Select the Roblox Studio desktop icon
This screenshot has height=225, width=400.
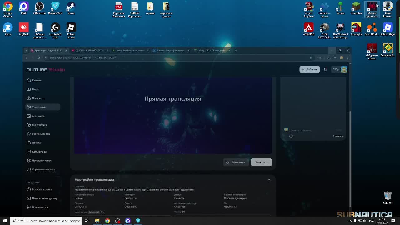click(71, 31)
